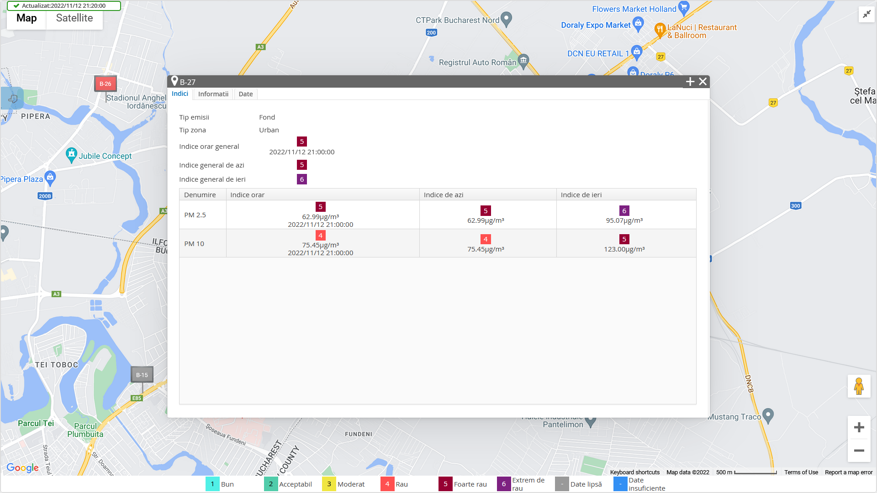Click the Extrem de rau purple legend swatch
The image size is (877, 493).
504,484
